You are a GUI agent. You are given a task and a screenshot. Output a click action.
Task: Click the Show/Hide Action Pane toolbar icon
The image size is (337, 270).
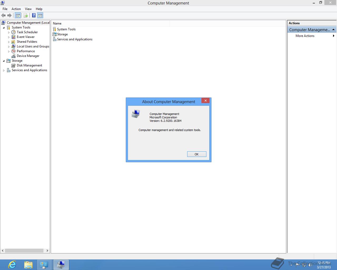click(x=40, y=15)
